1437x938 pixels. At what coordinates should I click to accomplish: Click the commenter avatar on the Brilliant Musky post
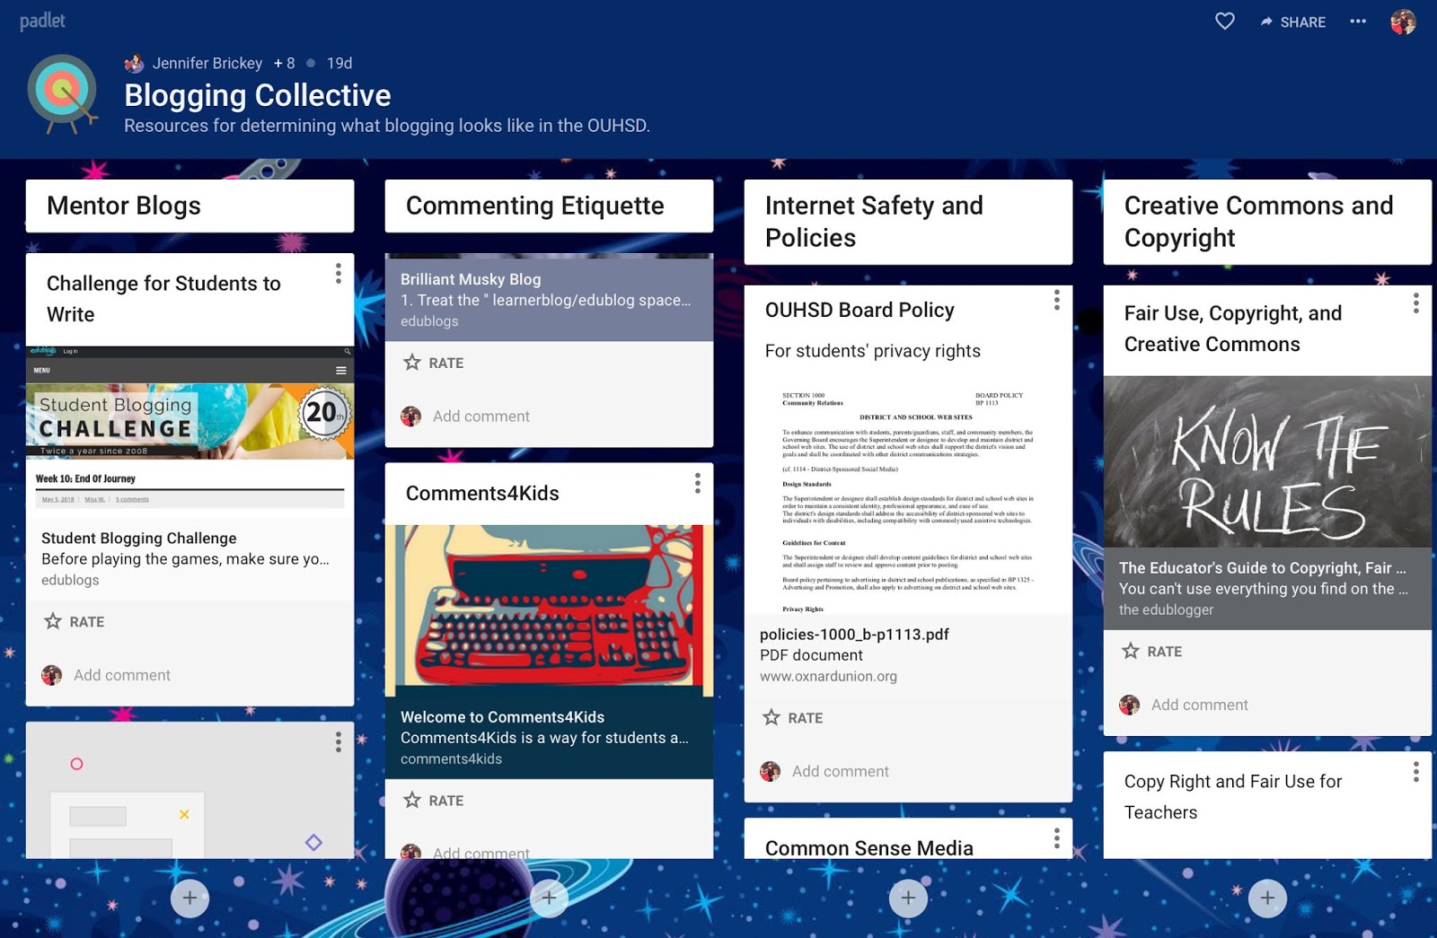pyautogui.click(x=411, y=416)
